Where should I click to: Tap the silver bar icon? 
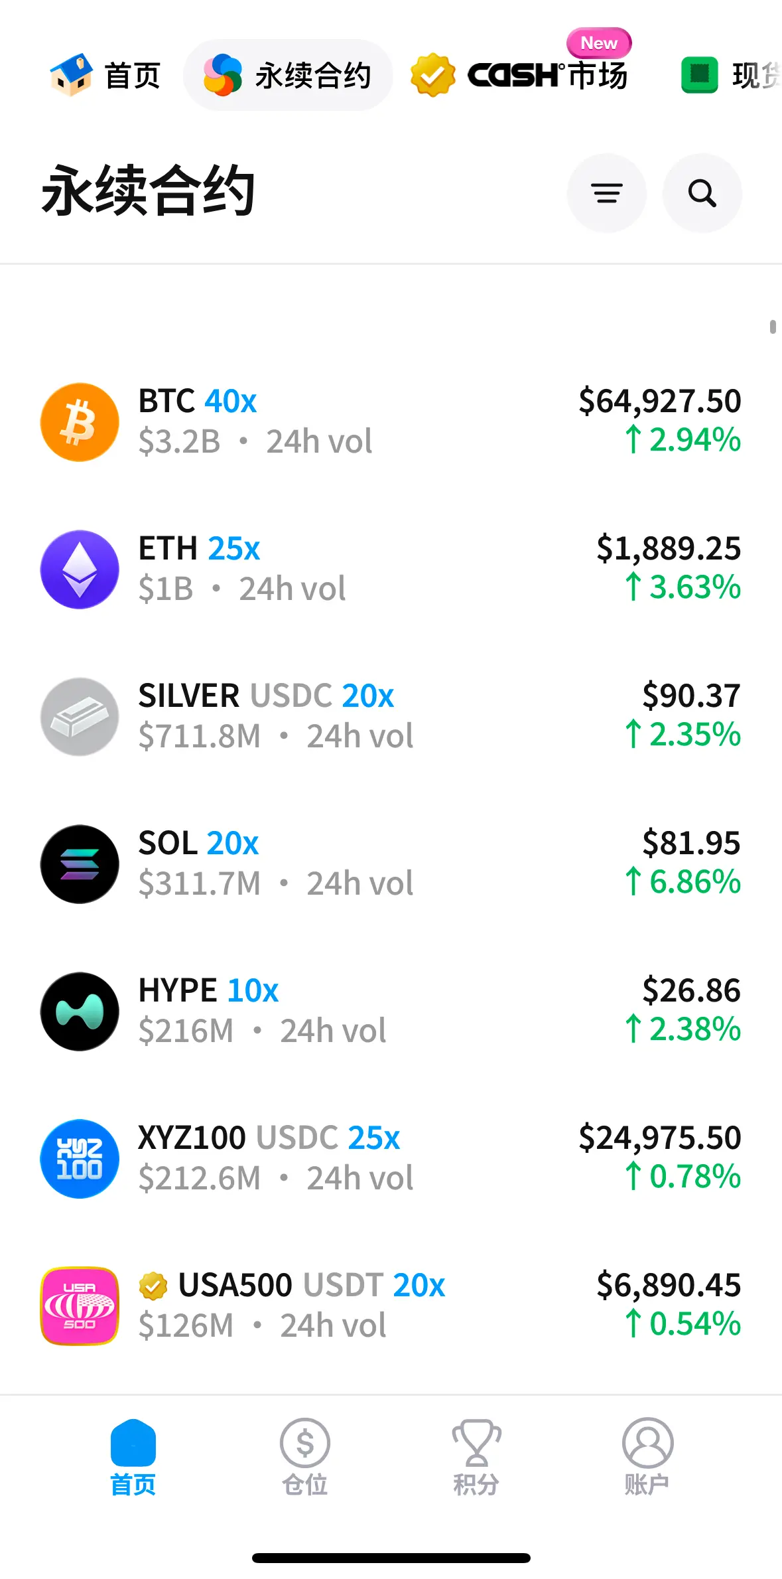point(80,717)
